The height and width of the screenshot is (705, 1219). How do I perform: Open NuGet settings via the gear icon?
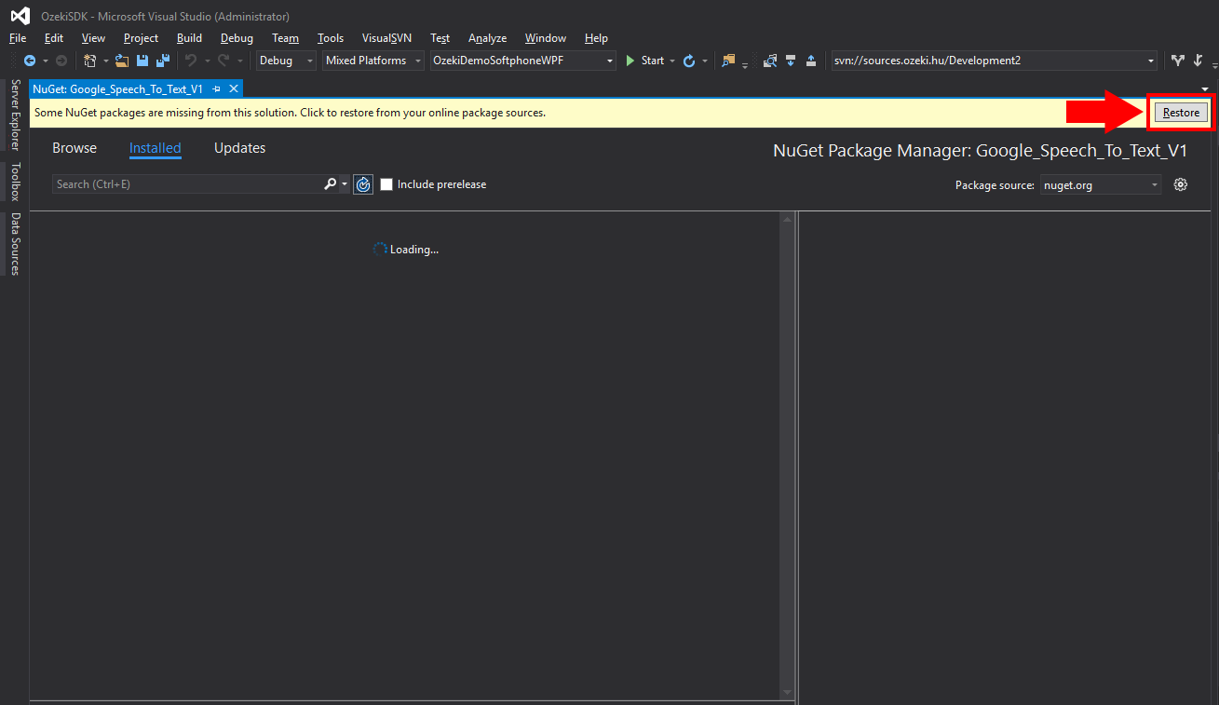coord(1181,184)
